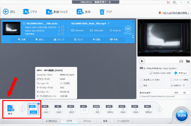Viewport: 191px width, 126px height.
Task: Show more formats with right chevron
Action: 159,109
